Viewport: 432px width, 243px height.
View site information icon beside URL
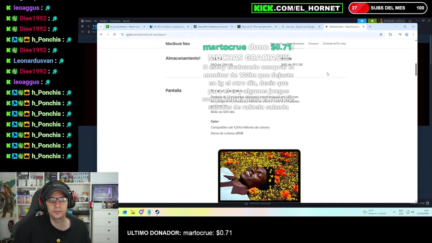122,34
